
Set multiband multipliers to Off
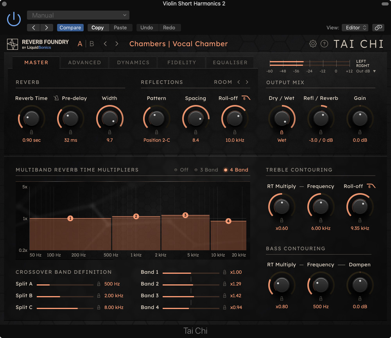tap(181, 170)
